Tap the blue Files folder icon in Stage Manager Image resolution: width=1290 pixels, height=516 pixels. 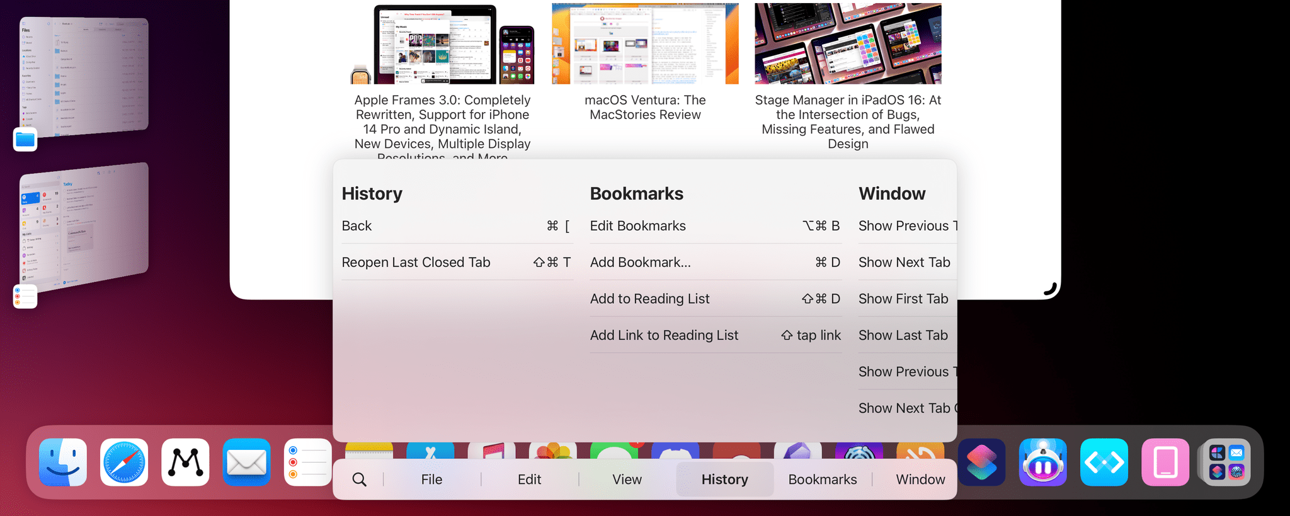[x=25, y=139]
